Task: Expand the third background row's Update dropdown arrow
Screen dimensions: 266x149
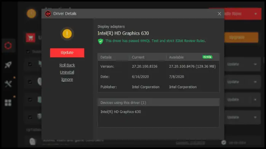Action: pos(255,100)
